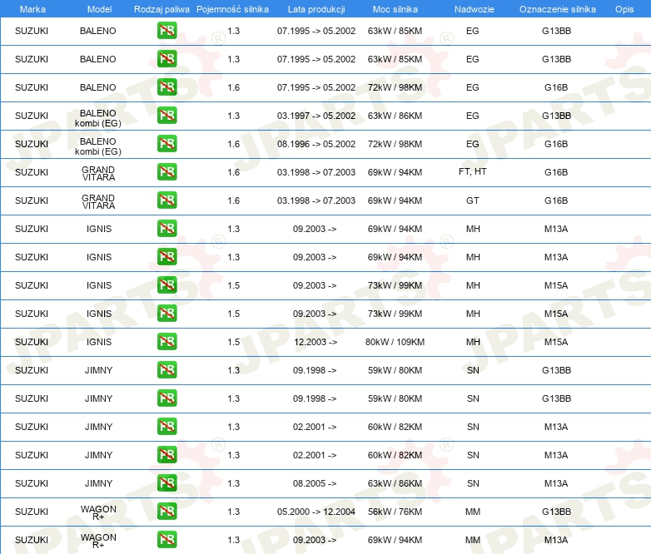Select the GT body cell
Image resolution: width=651 pixels, height=554 pixels.
tap(473, 200)
